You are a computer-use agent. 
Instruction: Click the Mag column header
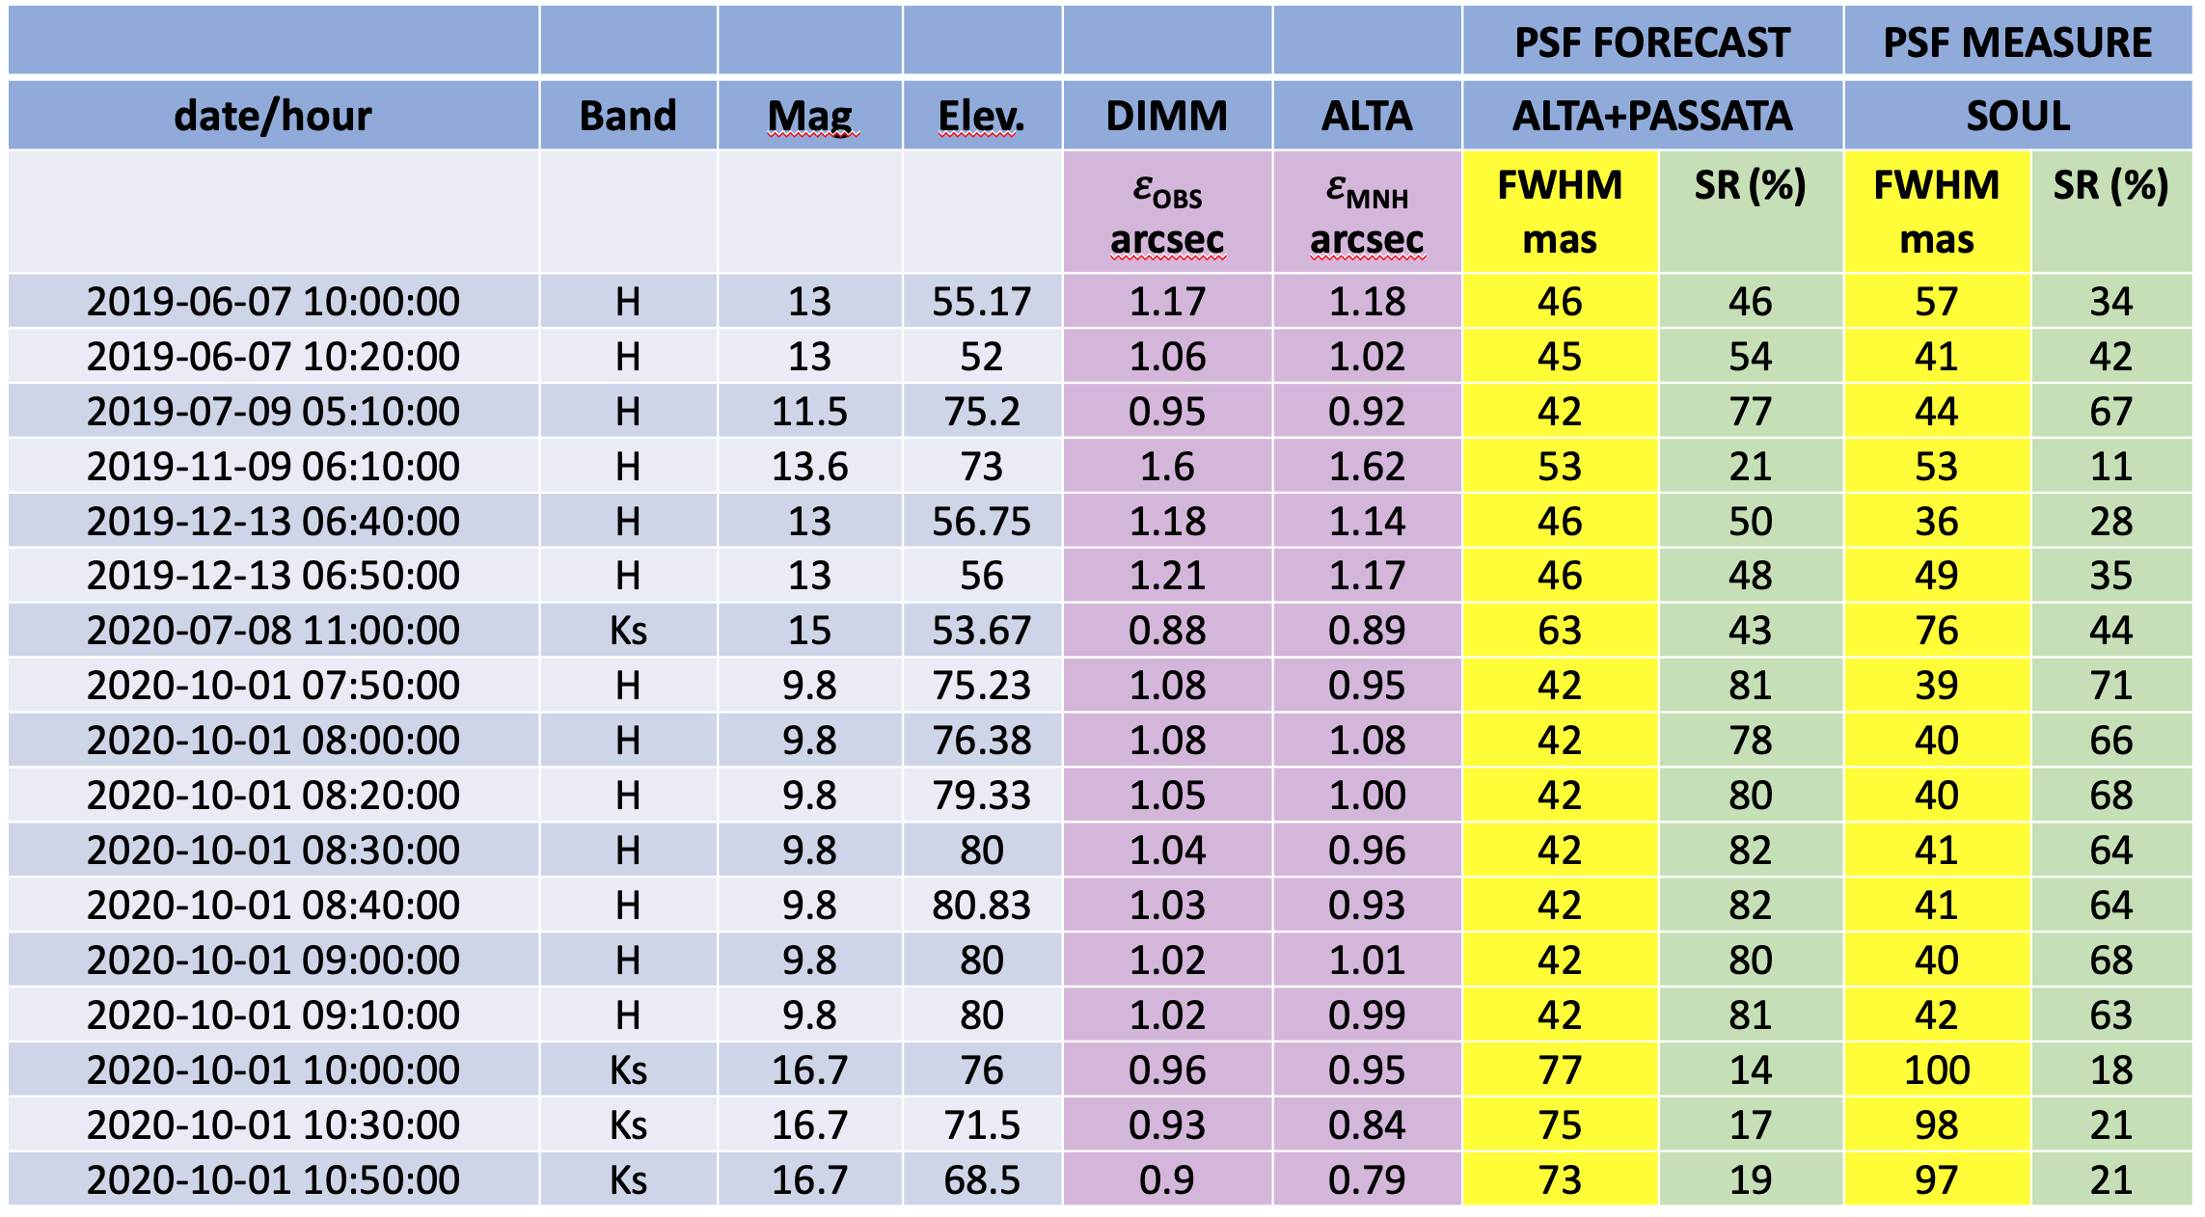(x=809, y=116)
